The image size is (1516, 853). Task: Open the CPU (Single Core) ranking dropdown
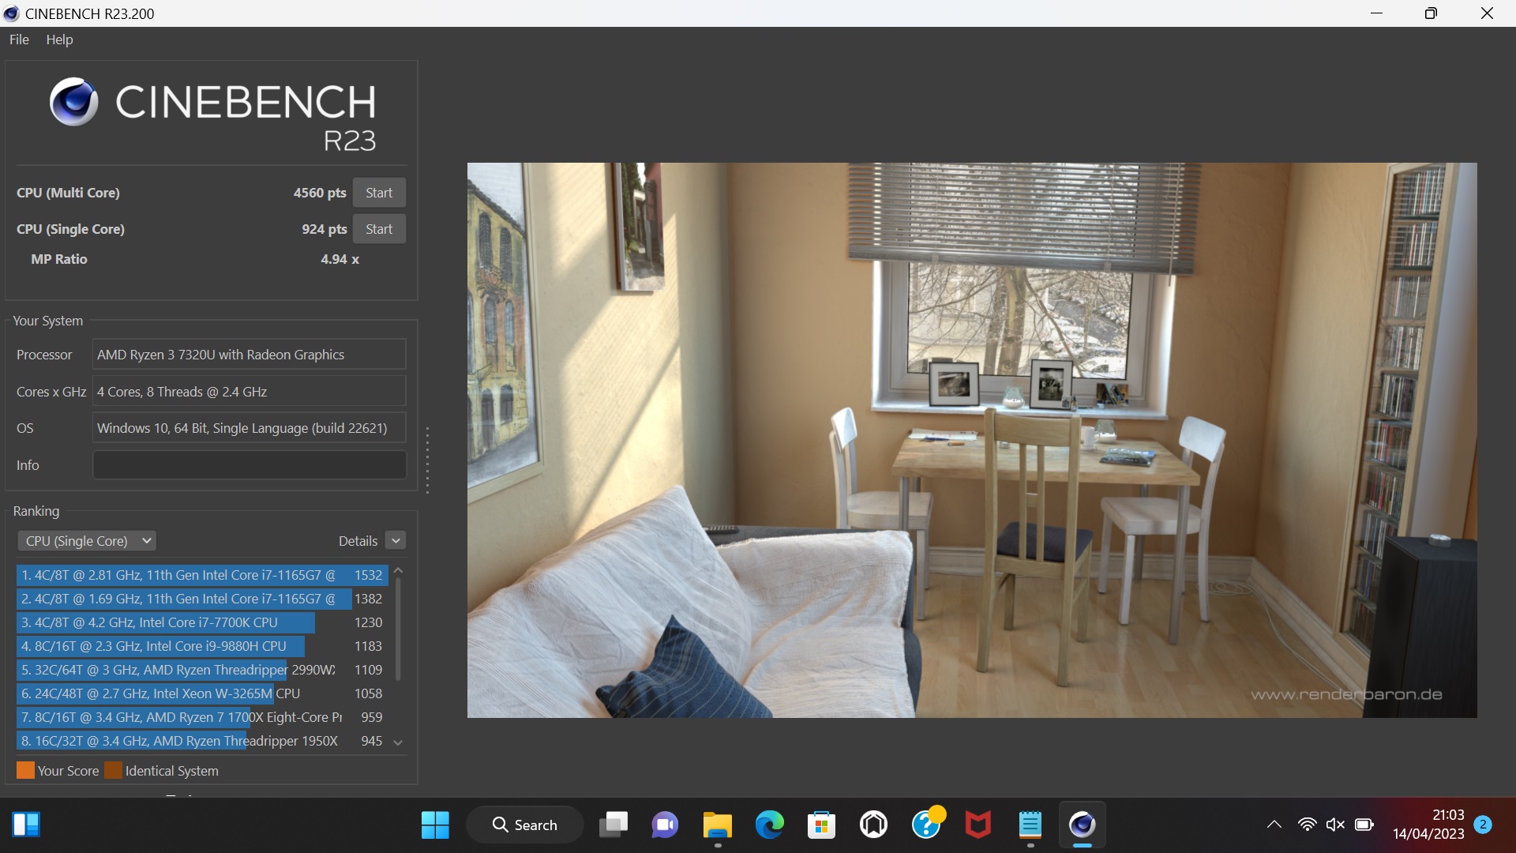click(x=87, y=541)
